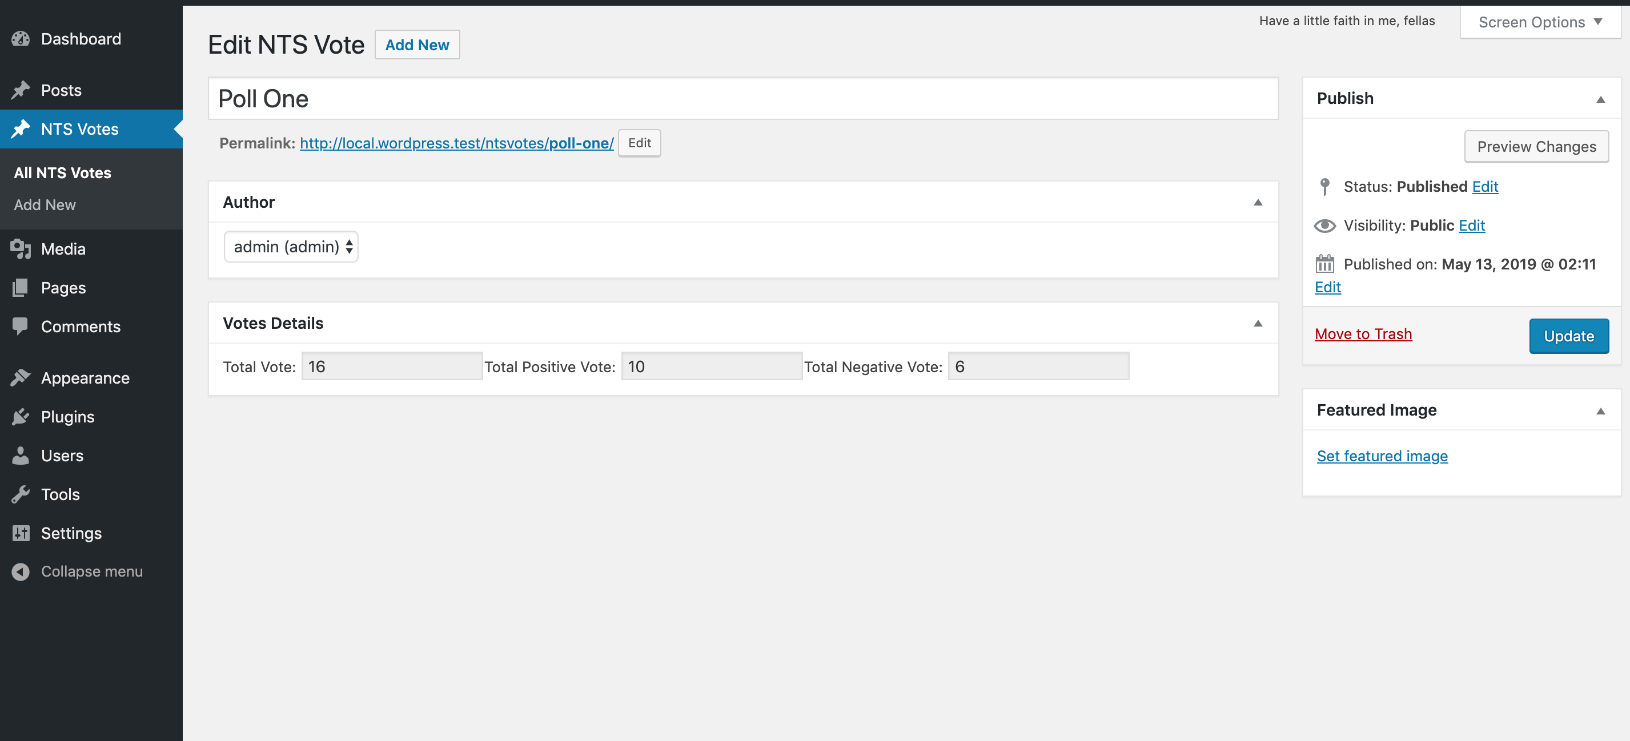
Task: Click the NTS Votes pushpin icon
Action: pyautogui.click(x=20, y=129)
